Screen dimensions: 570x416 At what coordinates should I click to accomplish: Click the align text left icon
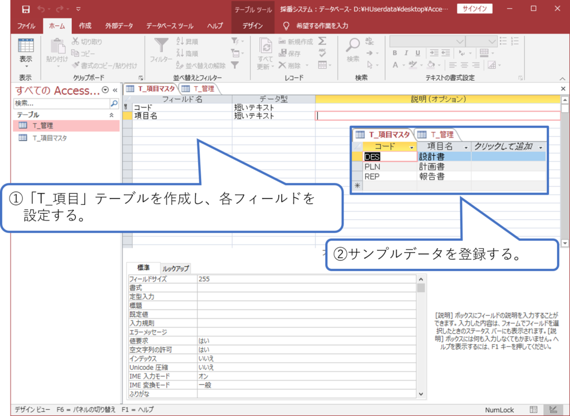453,65
